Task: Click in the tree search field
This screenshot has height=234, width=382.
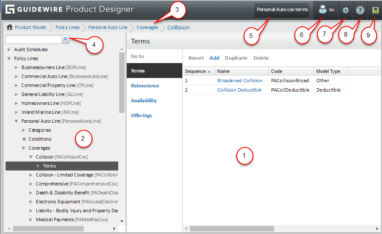Action: point(34,39)
